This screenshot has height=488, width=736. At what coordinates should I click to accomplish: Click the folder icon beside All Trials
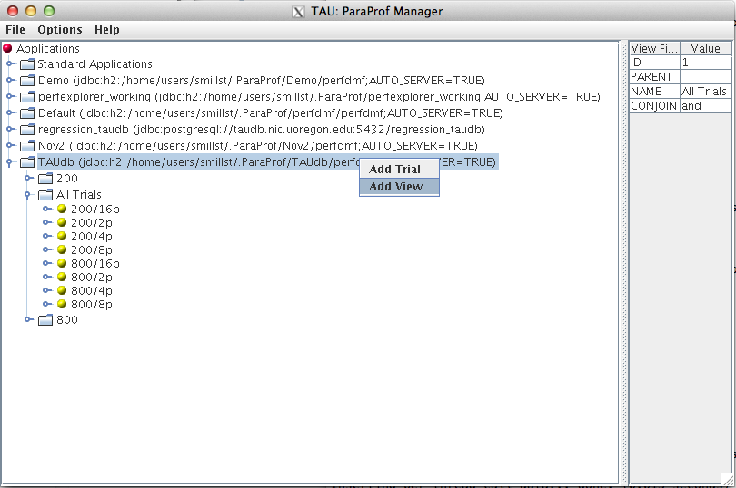(45, 195)
